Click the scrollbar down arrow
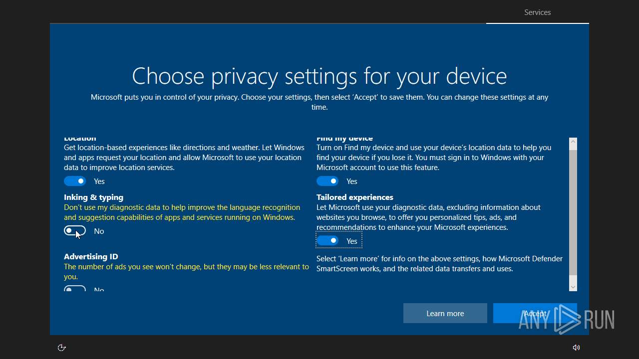The height and width of the screenshot is (359, 639). (x=573, y=287)
